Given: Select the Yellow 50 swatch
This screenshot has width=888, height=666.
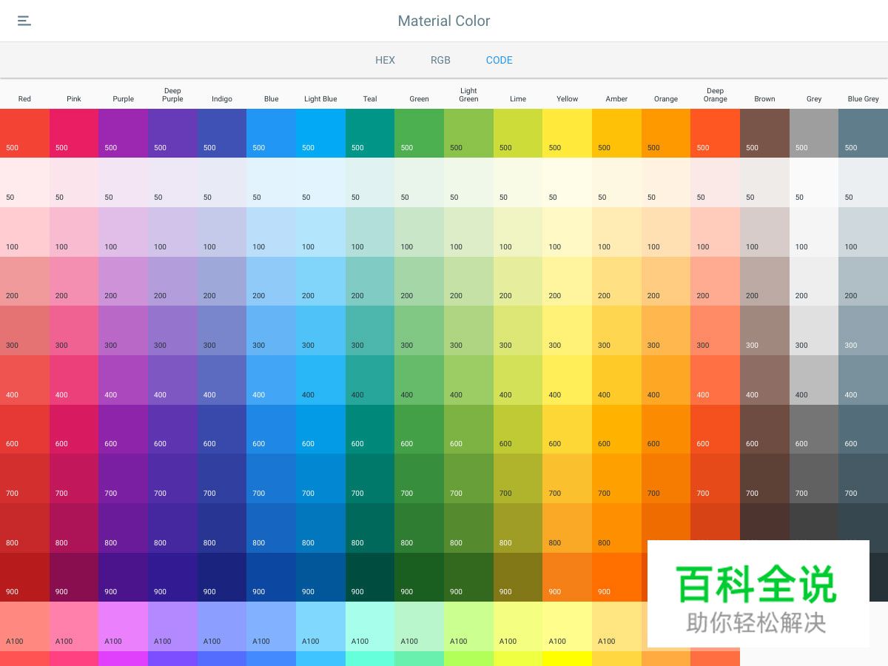Looking at the screenshot, I should pos(567,183).
